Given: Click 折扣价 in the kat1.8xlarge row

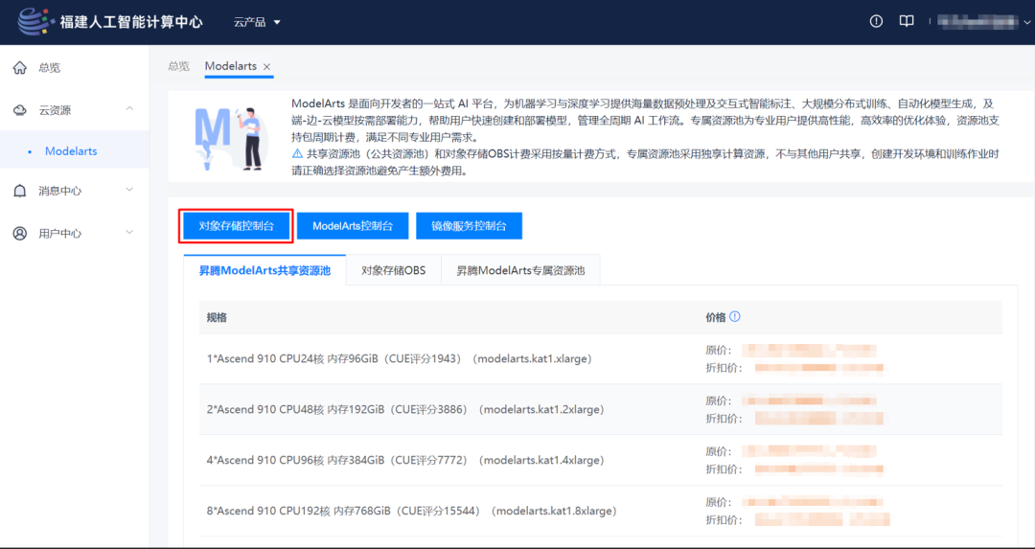Looking at the screenshot, I should [x=724, y=519].
